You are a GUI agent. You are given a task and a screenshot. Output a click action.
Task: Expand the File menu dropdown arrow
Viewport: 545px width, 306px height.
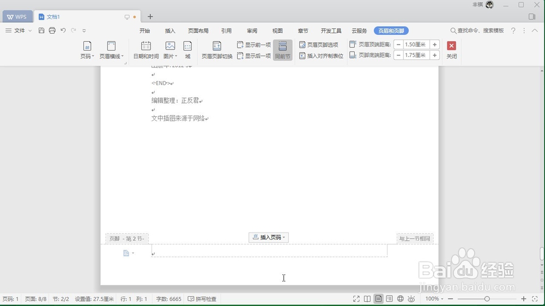[30, 31]
